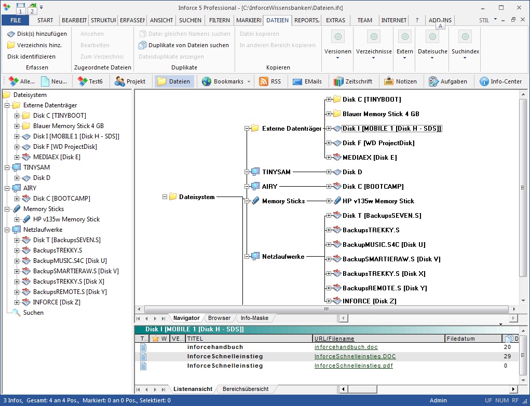This screenshot has height=406, width=530.
Task: Click the document icon of inforcehandbuch row
Action: coord(143,347)
